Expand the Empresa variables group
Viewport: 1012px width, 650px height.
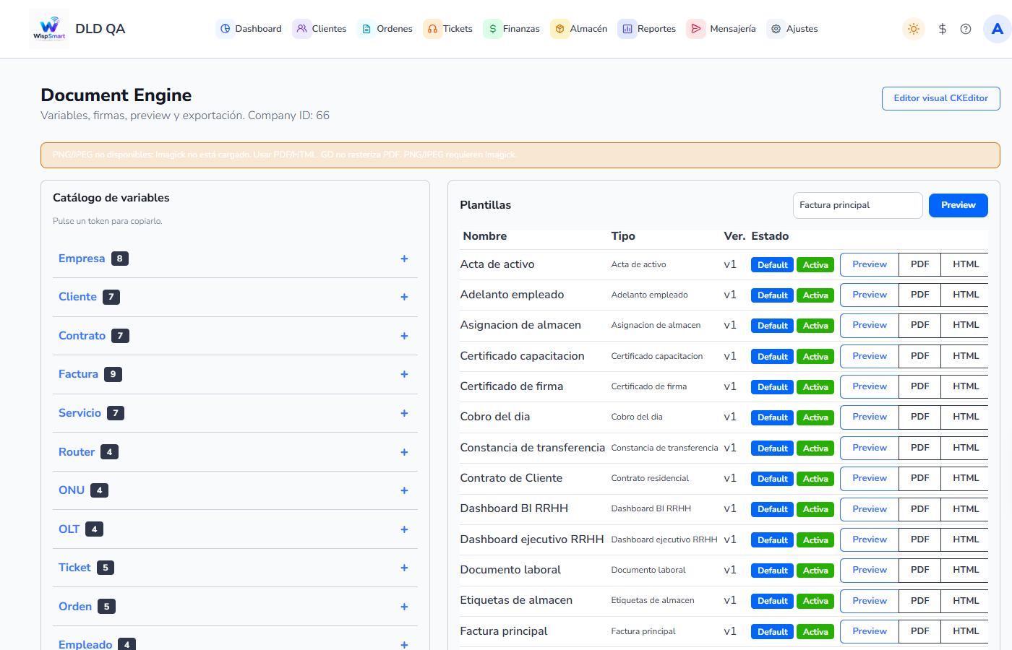pyautogui.click(x=235, y=259)
